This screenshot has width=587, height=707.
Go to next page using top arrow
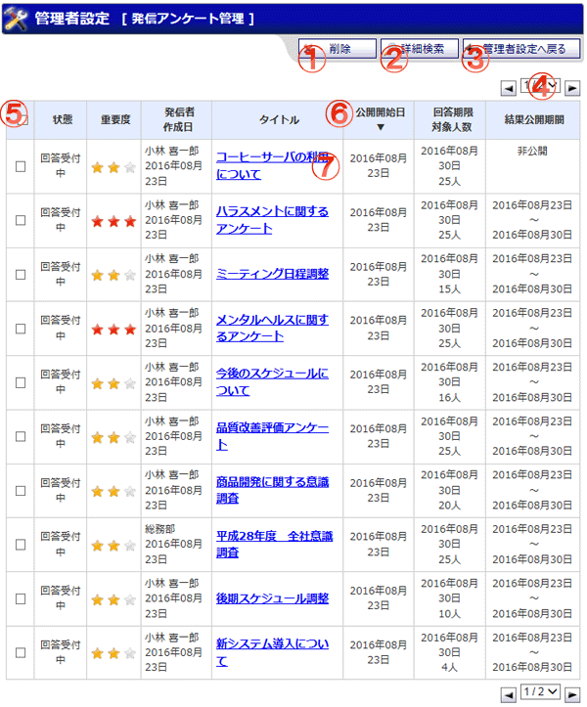coord(572,88)
